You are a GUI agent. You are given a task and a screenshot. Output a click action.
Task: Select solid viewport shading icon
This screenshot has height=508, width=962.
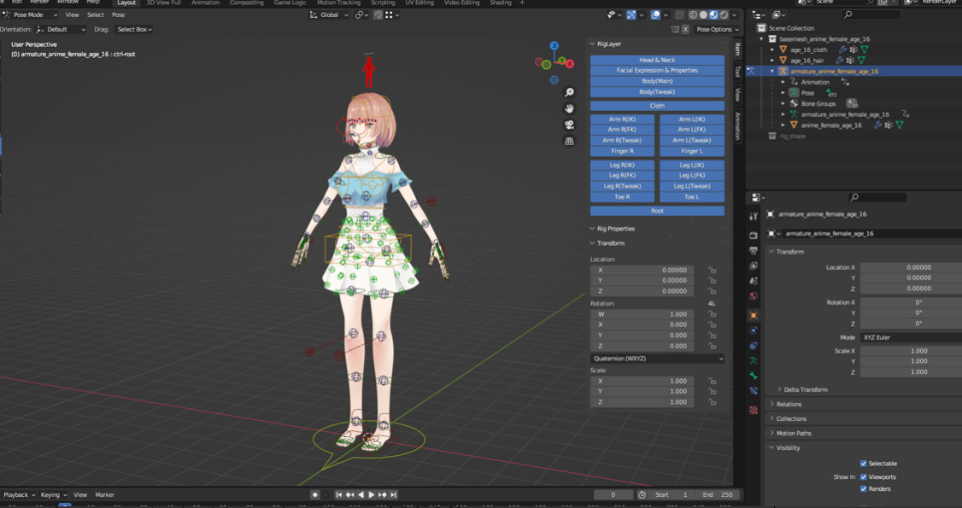coord(704,15)
